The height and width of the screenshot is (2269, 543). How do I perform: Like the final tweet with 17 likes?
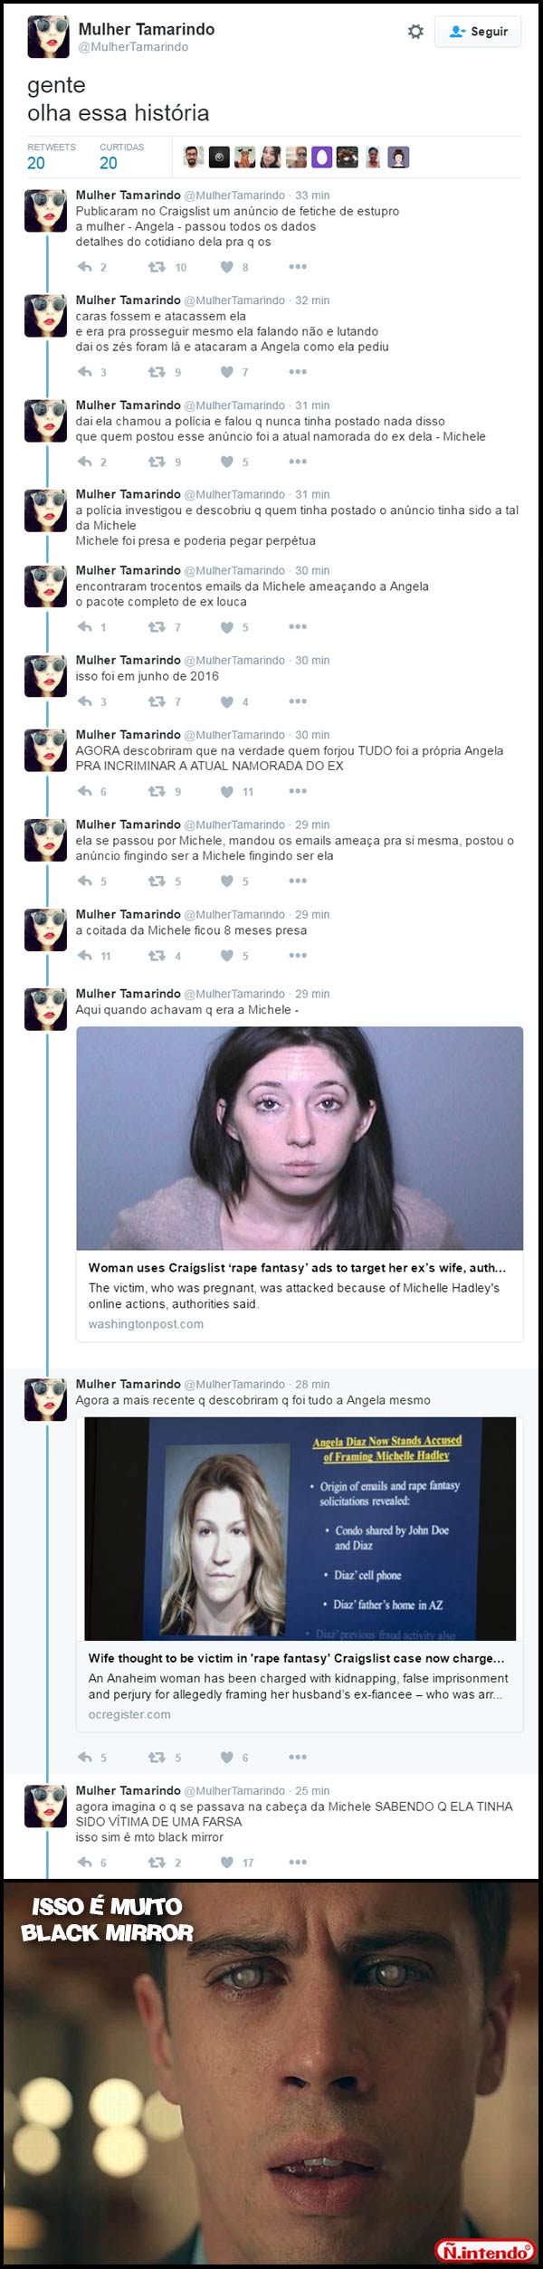point(227,1863)
